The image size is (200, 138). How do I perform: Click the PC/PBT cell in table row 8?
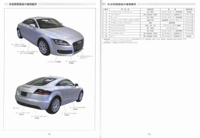point(150,31)
